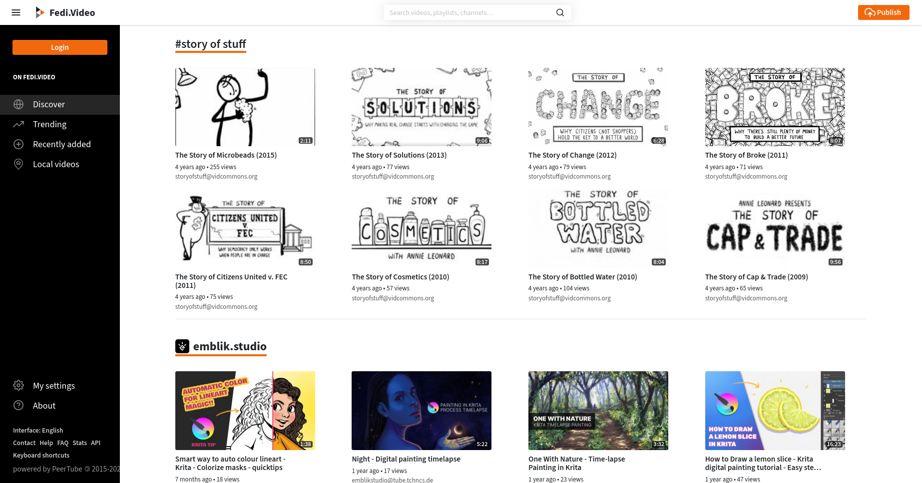
Task: Open The Story of Solutions thumbnail
Action: coord(422,107)
